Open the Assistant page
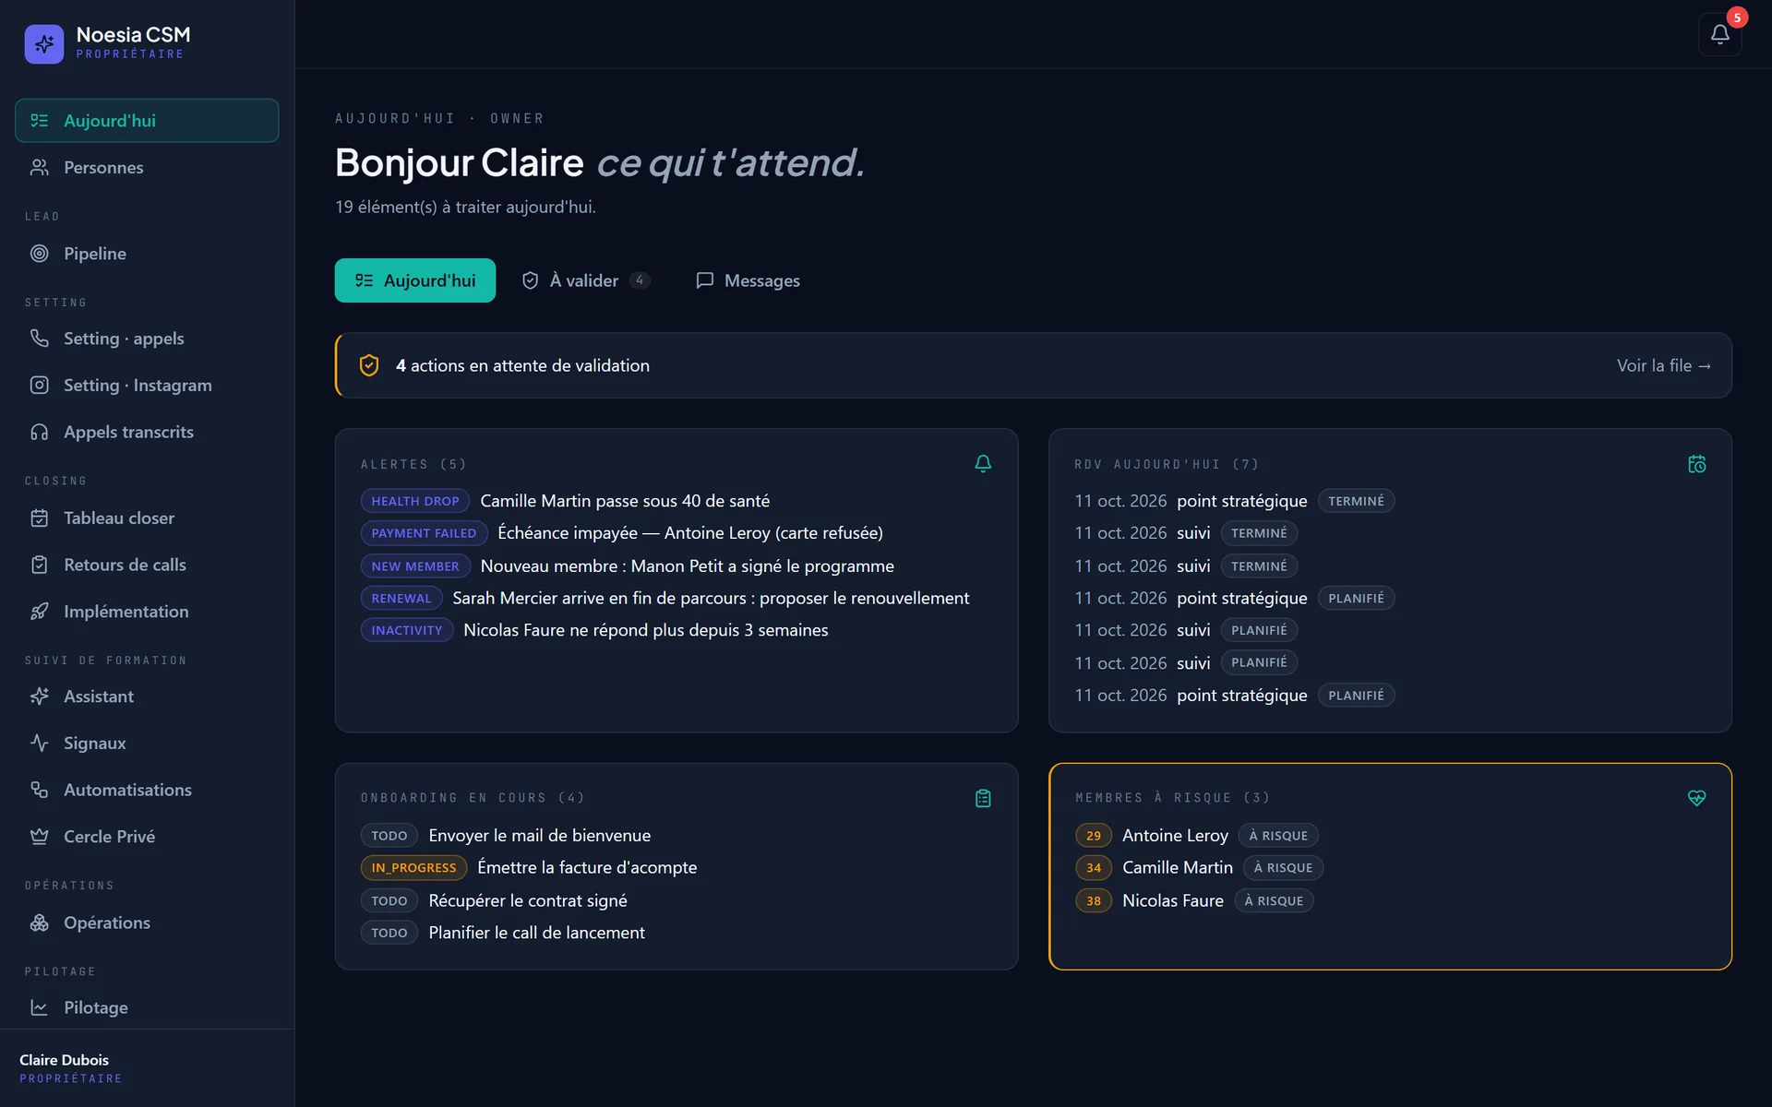The image size is (1772, 1107). point(147,696)
